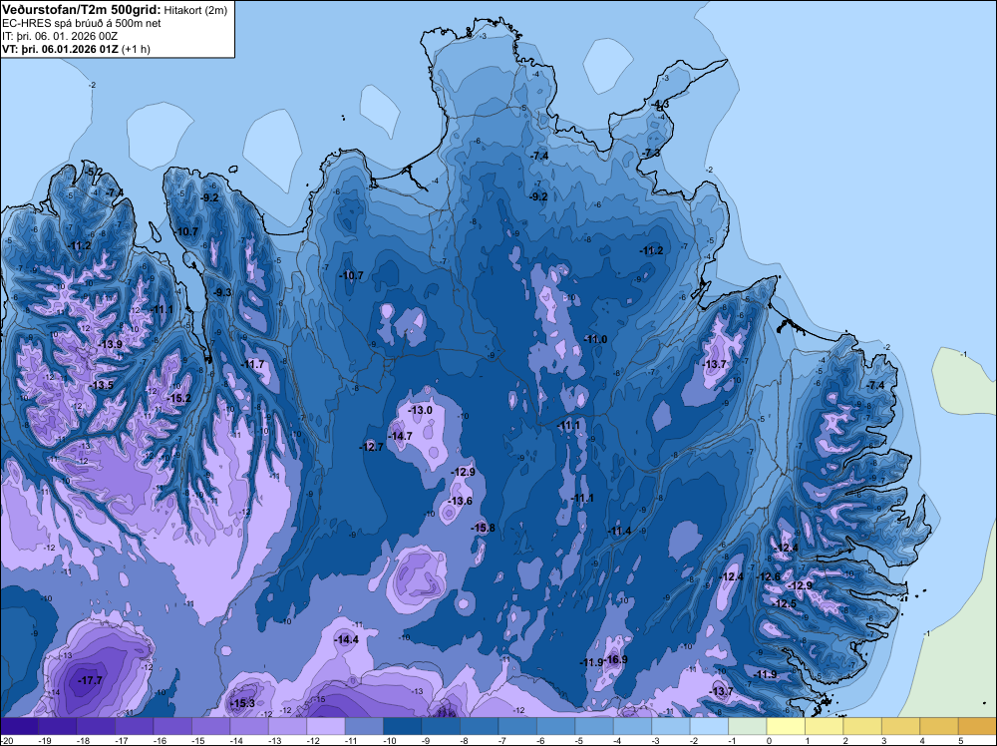Click the -9.3 temperature value
997x746 pixels.
point(222,292)
